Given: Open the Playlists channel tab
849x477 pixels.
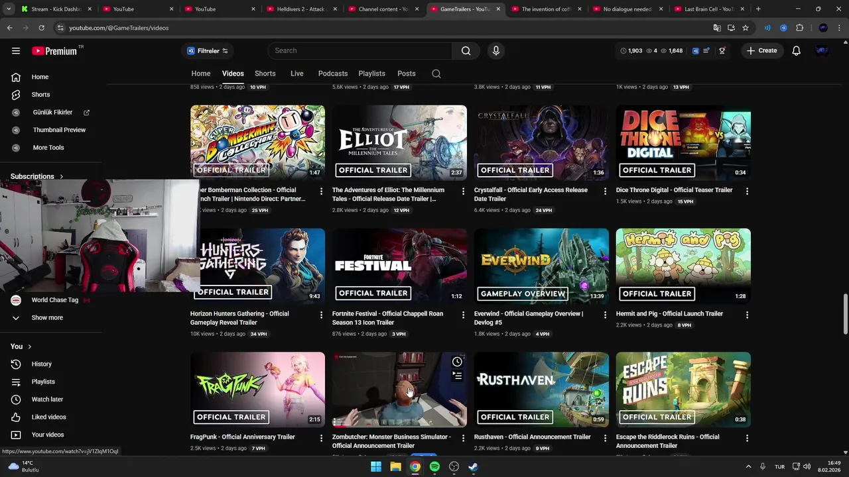Looking at the screenshot, I should click(371, 74).
